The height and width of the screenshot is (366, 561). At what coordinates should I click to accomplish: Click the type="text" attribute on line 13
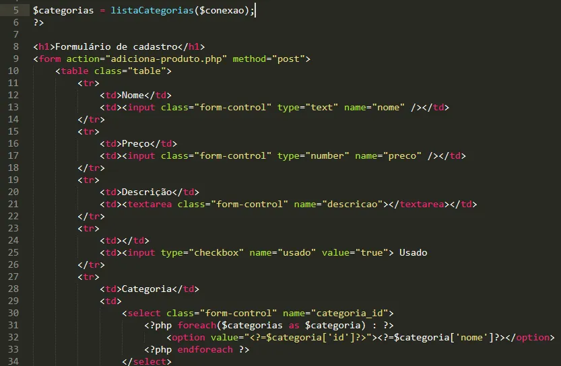(307, 108)
